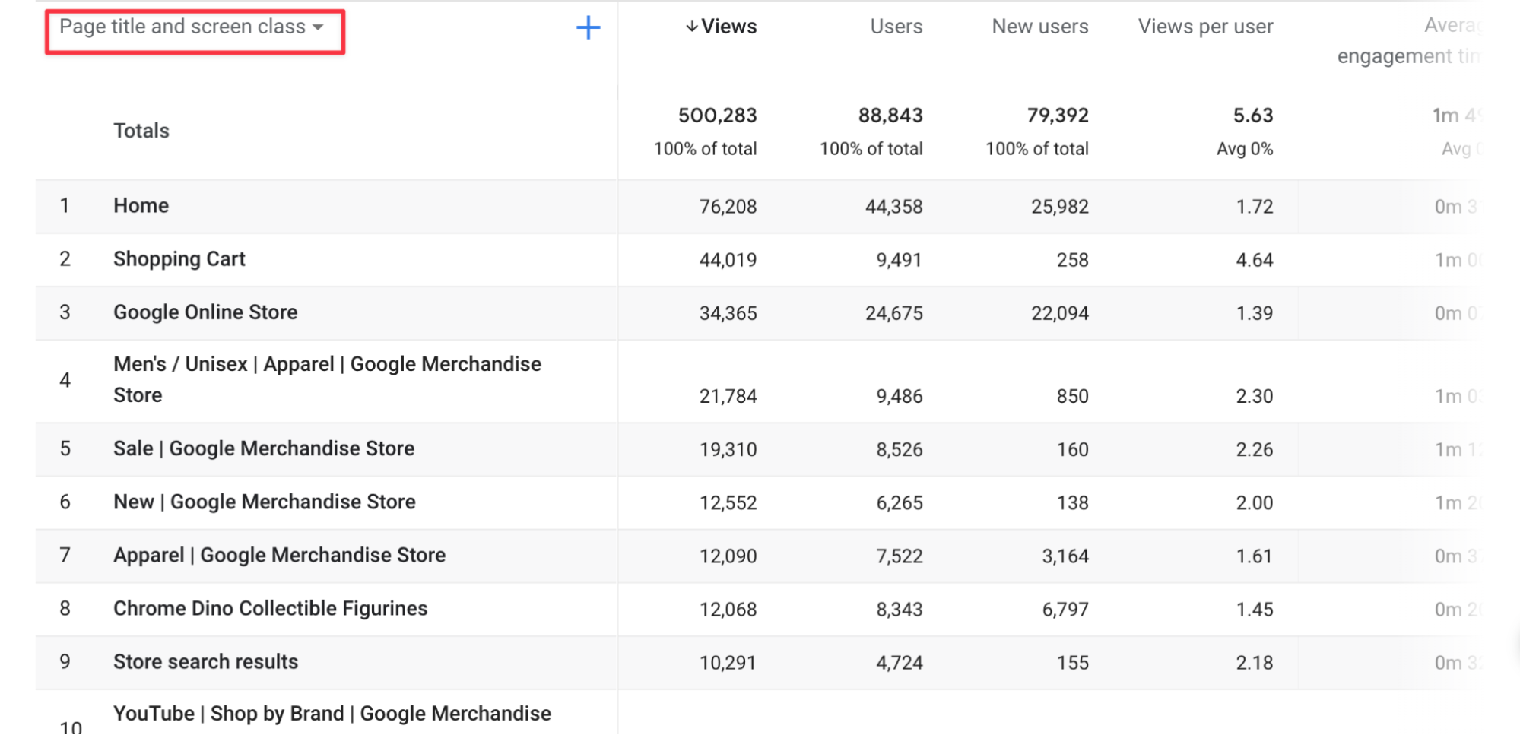
Task: Select the 'YouTube | Shop by Brand' page title
Action: (332, 714)
